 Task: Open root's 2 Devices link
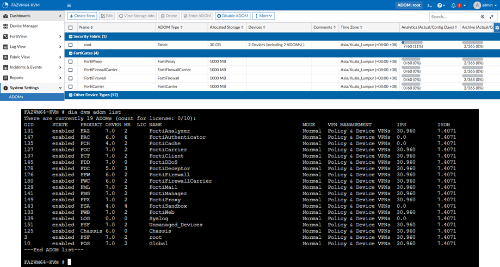point(276,45)
